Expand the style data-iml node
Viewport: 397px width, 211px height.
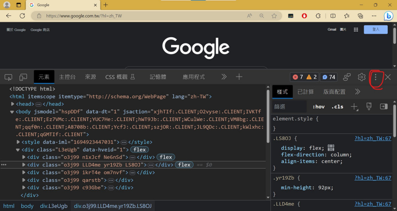tap(18, 142)
